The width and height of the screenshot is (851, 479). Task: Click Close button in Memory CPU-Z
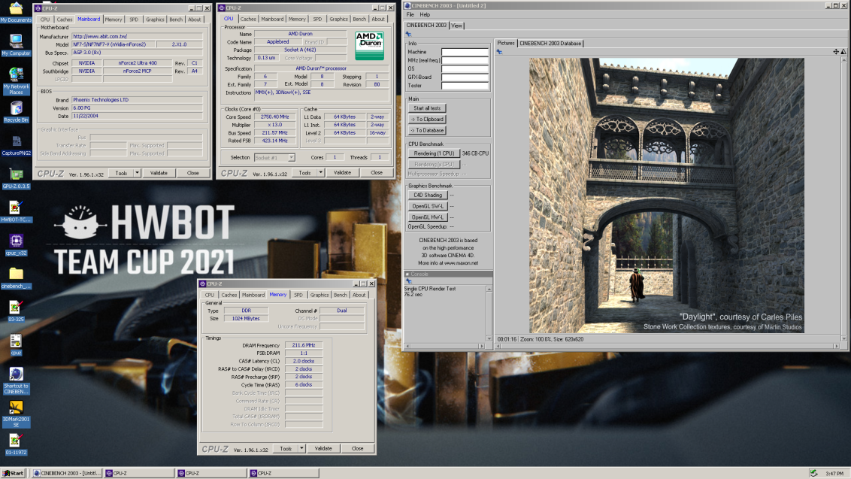tap(357, 449)
